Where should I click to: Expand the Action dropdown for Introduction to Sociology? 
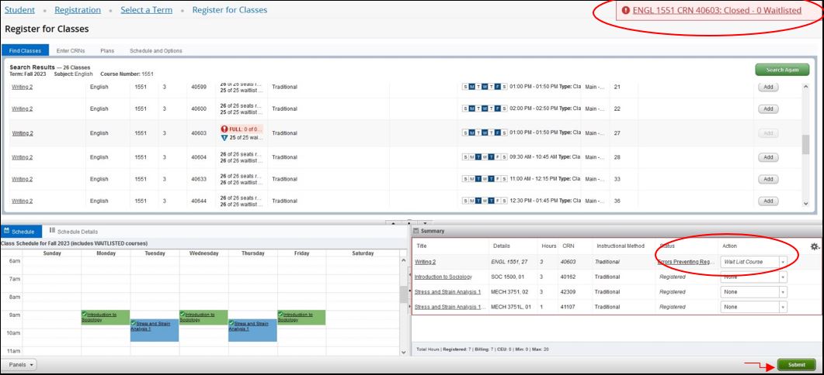pos(782,277)
